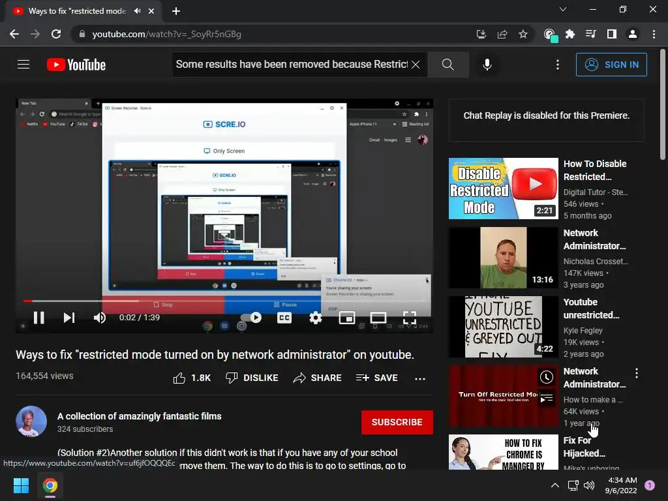Like the video with thumbs up
This screenshot has height=501, width=668.
coord(192,378)
